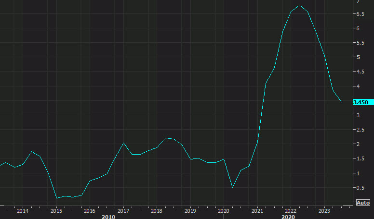
Task: Click the 0.5 value on y-axis
Action: pyautogui.click(x=361, y=188)
